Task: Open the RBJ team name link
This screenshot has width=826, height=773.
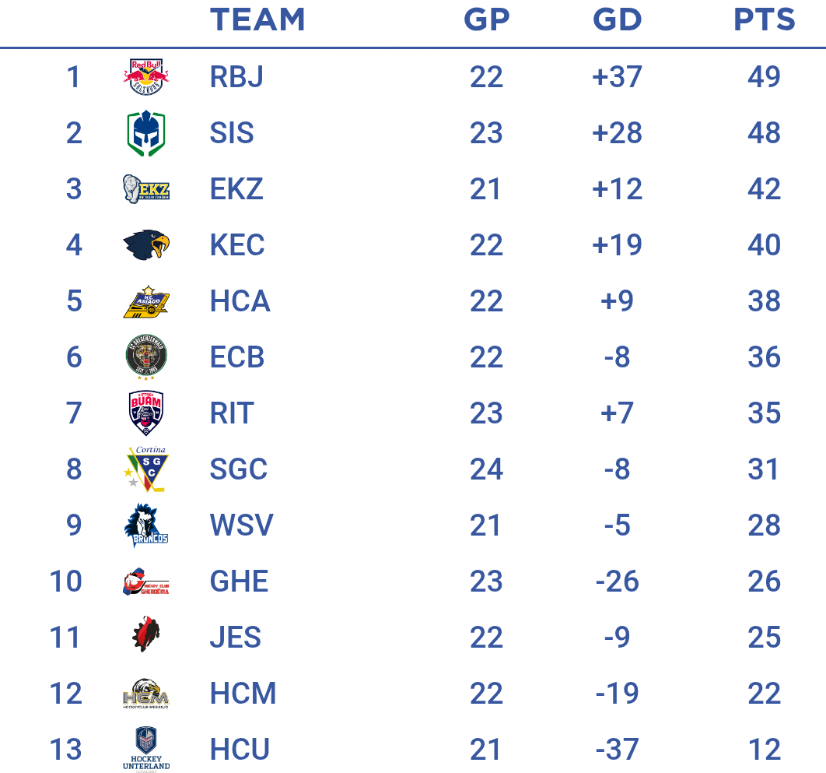Action: 236,77
